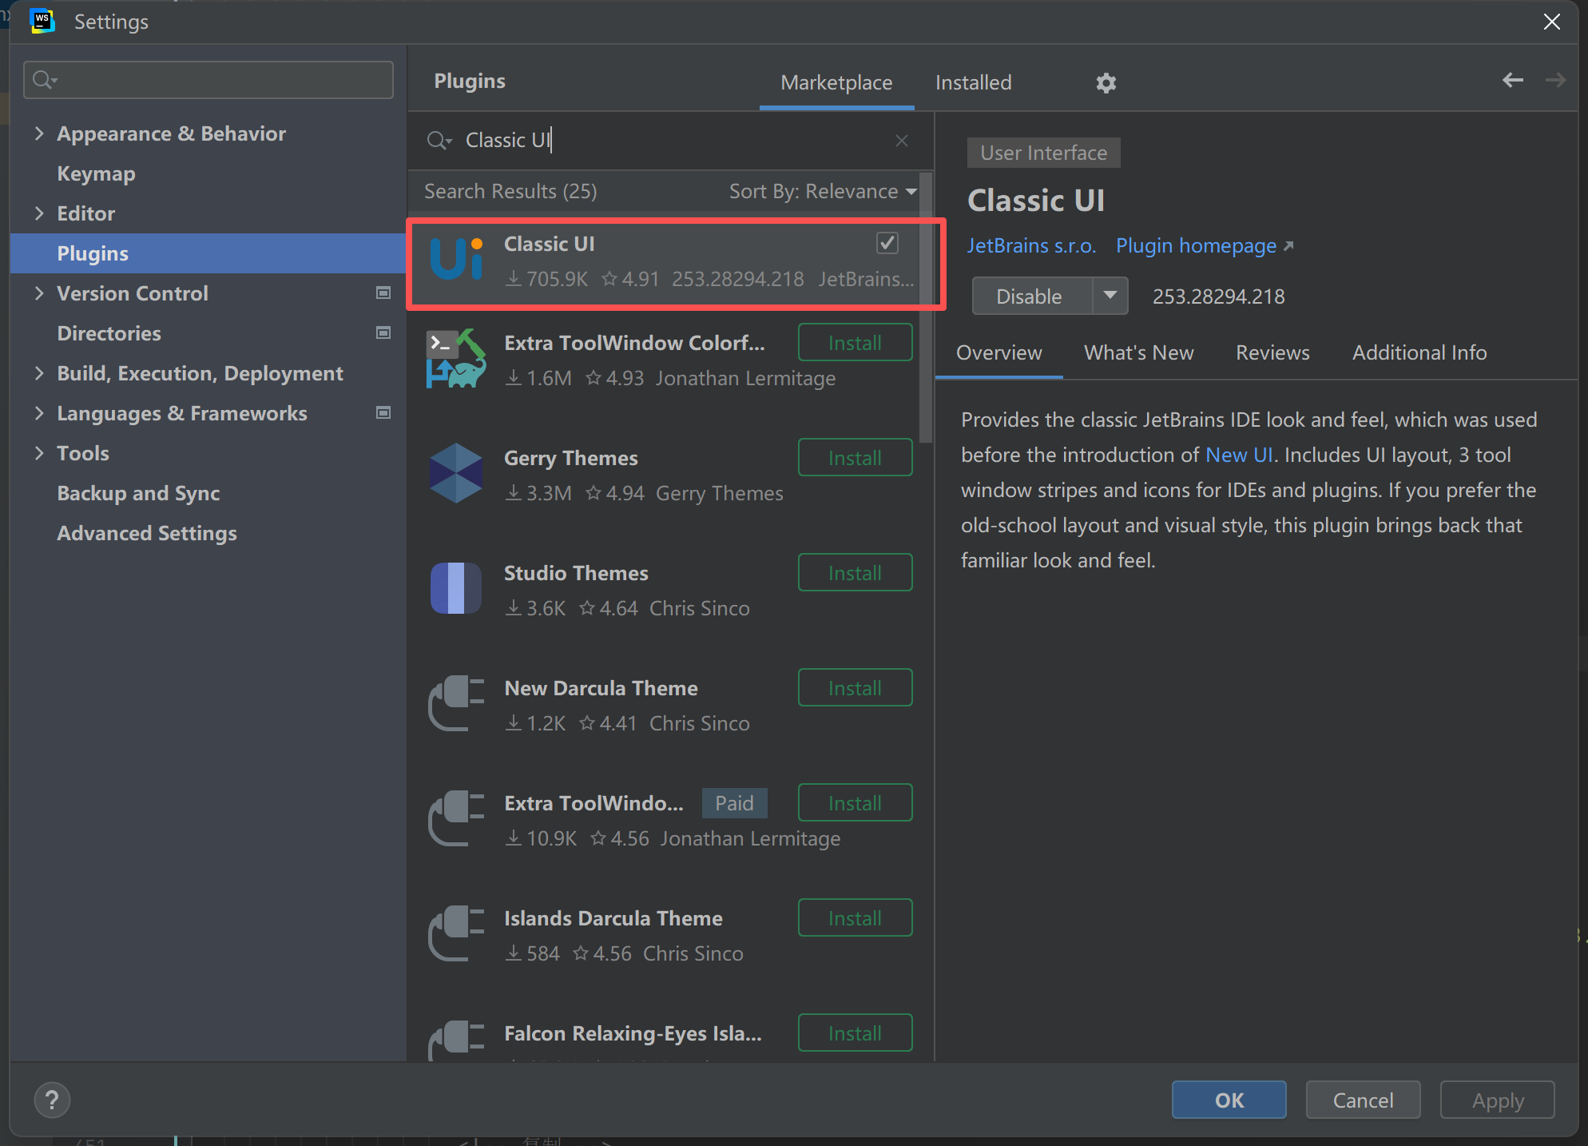Click the Classic UI plugin icon
Image resolution: width=1588 pixels, height=1146 pixels.
pyautogui.click(x=456, y=259)
